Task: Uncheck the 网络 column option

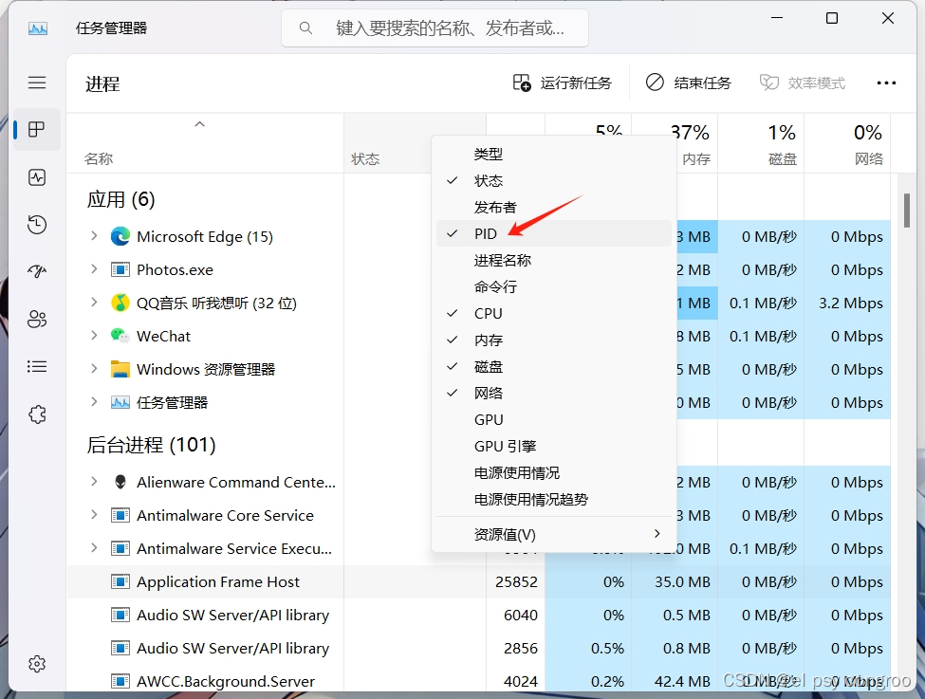Action: click(x=554, y=393)
